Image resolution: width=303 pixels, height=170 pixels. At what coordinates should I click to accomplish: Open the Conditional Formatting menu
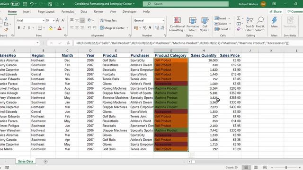click(177, 24)
